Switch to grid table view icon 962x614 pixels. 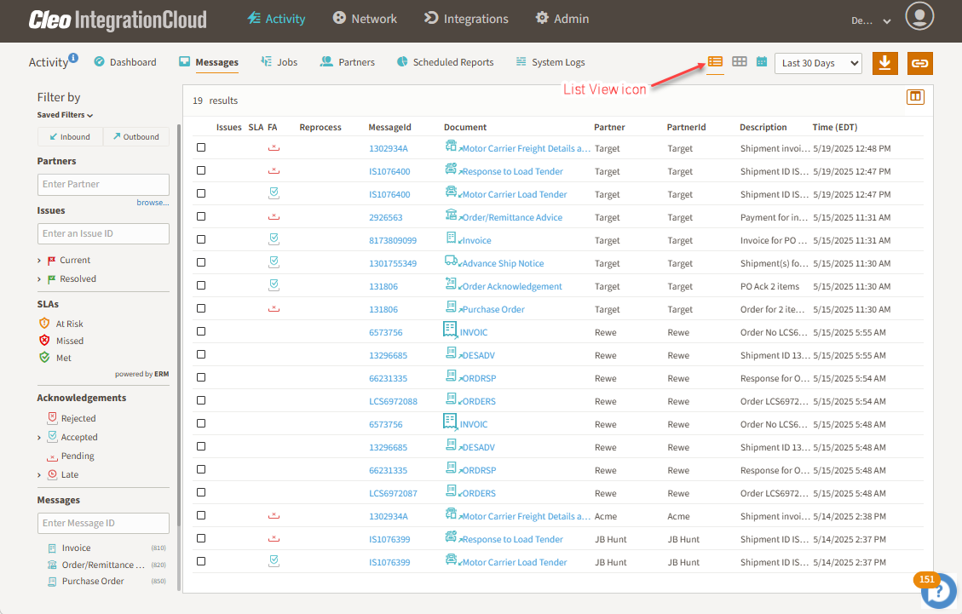[x=740, y=62]
